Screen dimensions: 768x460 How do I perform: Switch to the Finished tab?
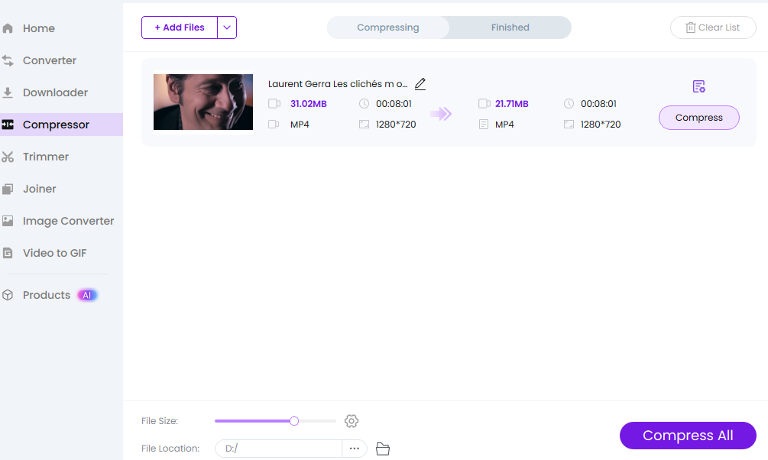coord(510,28)
